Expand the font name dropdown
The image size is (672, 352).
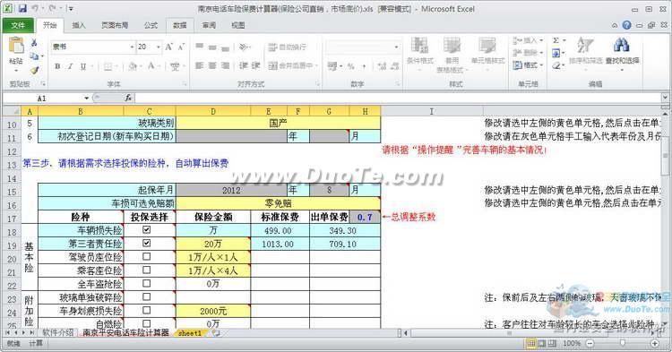[x=132, y=47]
